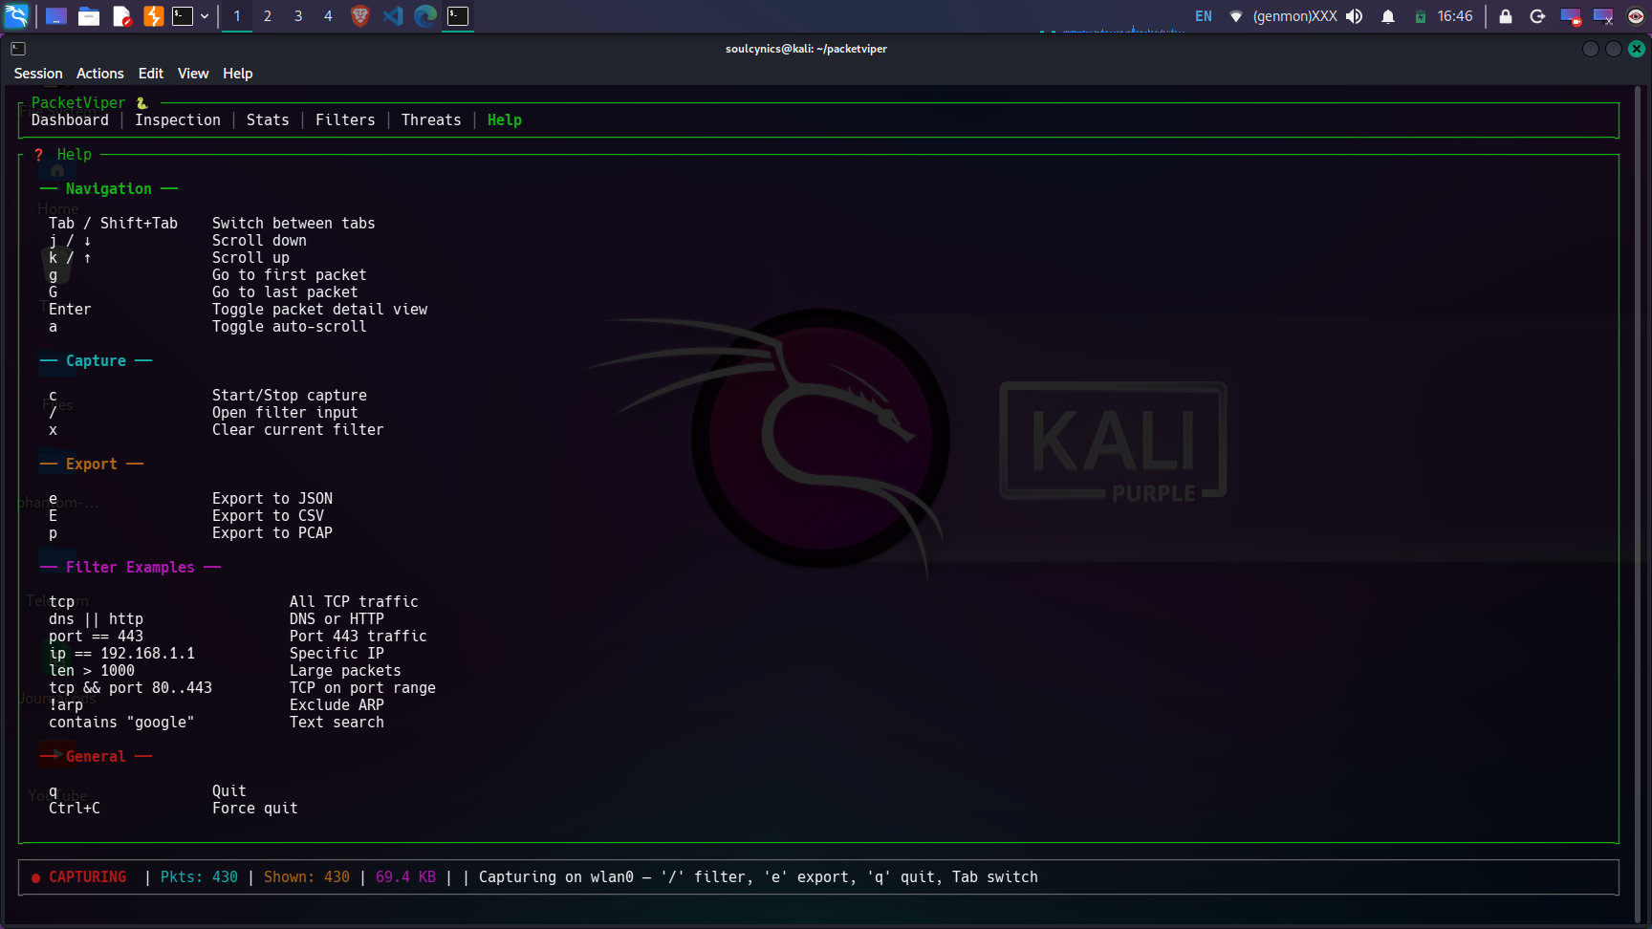
Task: Select the Filters tab
Action: tap(345, 120)
